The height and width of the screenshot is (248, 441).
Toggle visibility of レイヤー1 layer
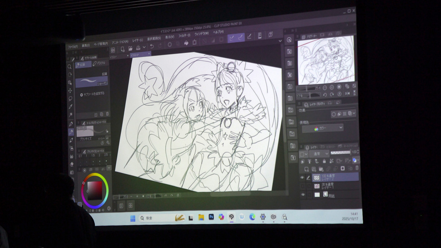[302, 186]
